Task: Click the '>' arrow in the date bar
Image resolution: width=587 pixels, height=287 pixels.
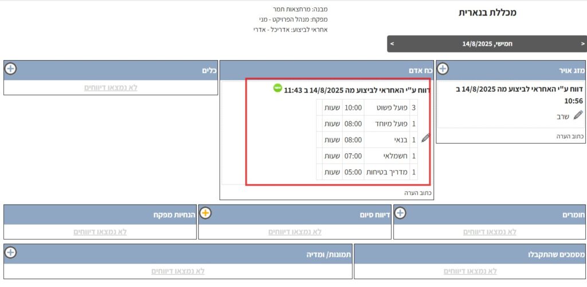Action: [x=392, y=43]
